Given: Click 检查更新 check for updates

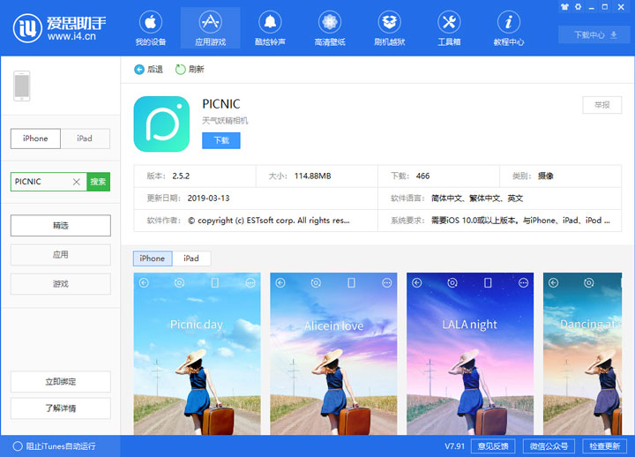Looking at the screenshot, I should (x=605, y=446).
